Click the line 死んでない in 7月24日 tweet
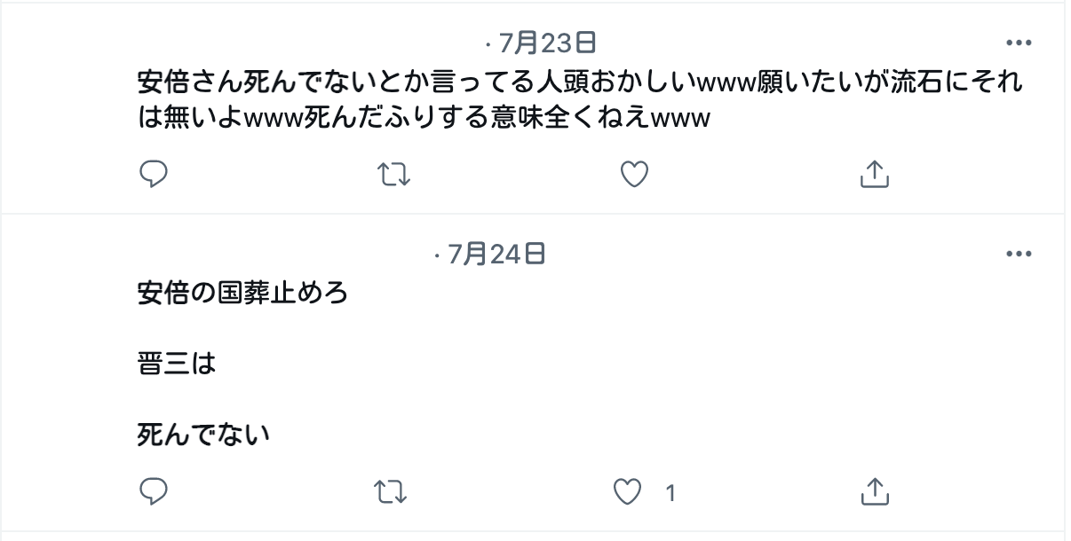The image size is (1071, 541). (204, 435)
